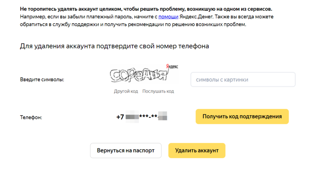
Task: Focus the символы с картинки field
Action: 243,80
